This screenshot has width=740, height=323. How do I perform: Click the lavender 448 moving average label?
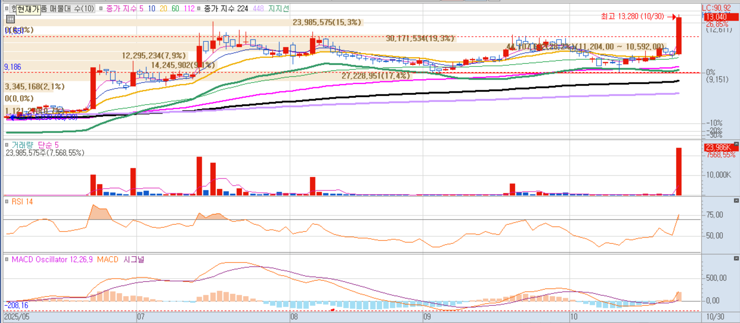[x=258, y=8]
